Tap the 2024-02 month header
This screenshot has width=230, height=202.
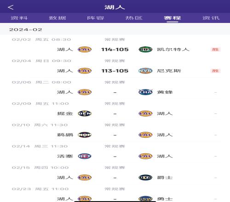coord(26,30)
